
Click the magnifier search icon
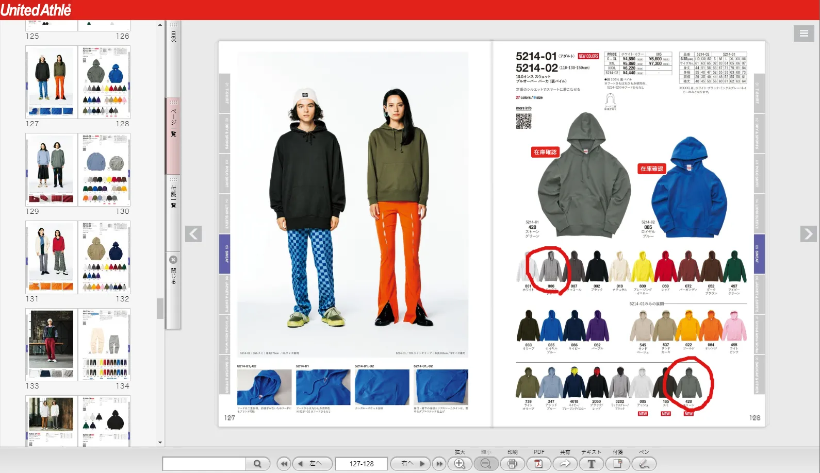pyautogui.click(x=257, y=464)
